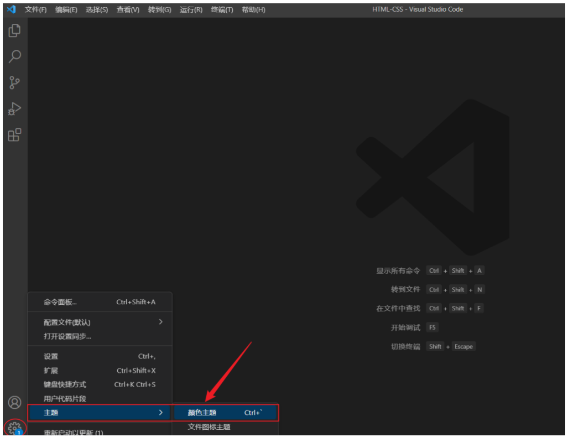The width and height of the screenshot is (568, 437).
Task: Click the Escape key label
Action: pos(463,347)
